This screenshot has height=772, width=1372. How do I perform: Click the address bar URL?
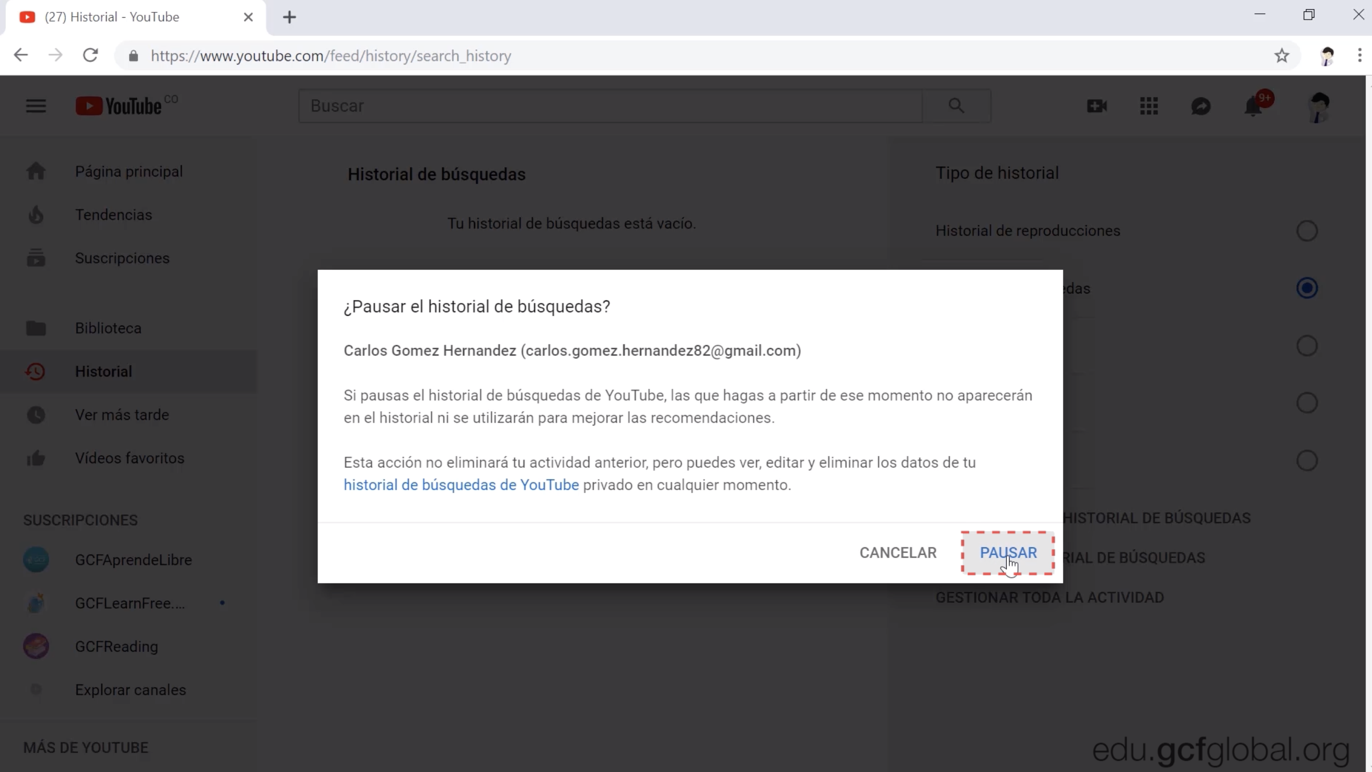pyautogui.click(x=331, y=56)
